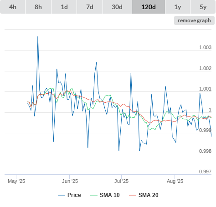Click the highest price spike in May
Viewport: 216px width, 207px height.
click(x=38, y=37)
